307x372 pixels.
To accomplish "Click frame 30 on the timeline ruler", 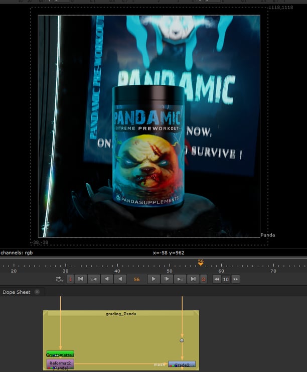I will [x=66, y=271].
